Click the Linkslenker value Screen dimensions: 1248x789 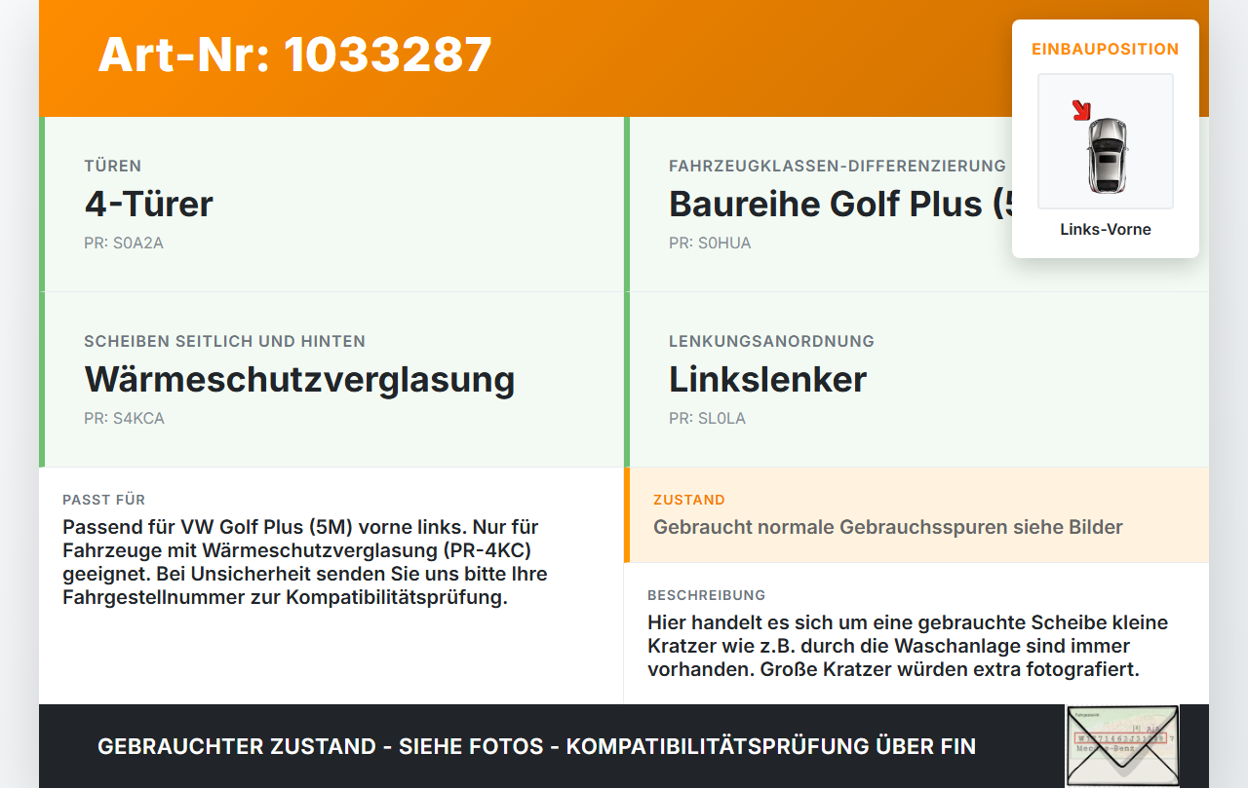(x=767, y=379)
